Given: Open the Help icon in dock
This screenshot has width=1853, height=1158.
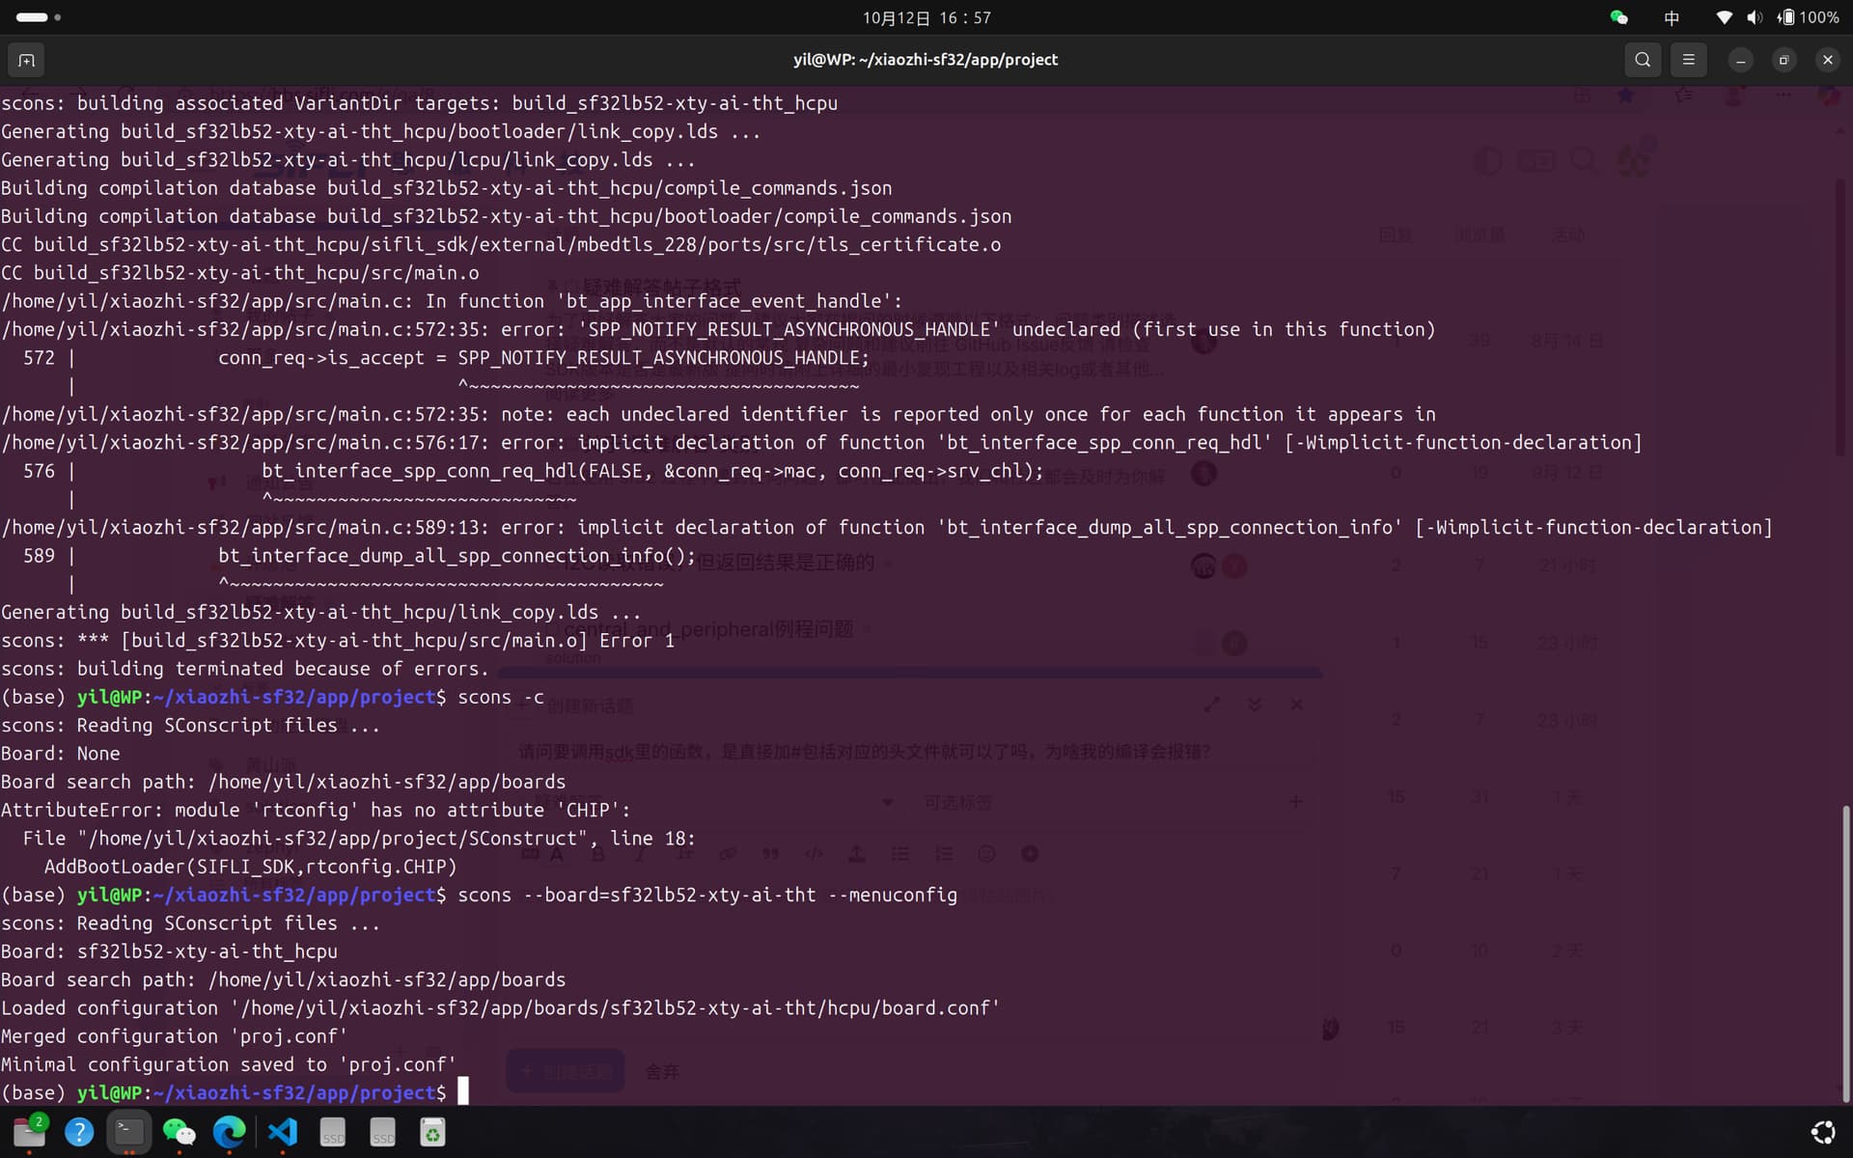Looking at the screenshot, I should 79,1132.
